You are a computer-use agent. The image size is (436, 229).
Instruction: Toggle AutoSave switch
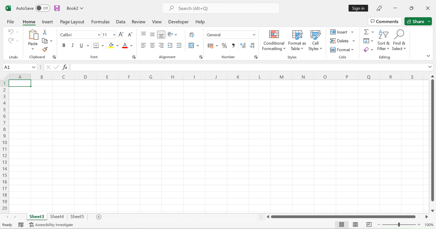coord(43,8)
